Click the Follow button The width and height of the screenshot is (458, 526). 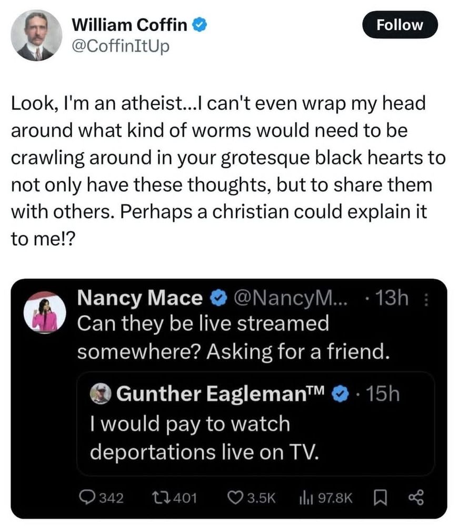400,25
